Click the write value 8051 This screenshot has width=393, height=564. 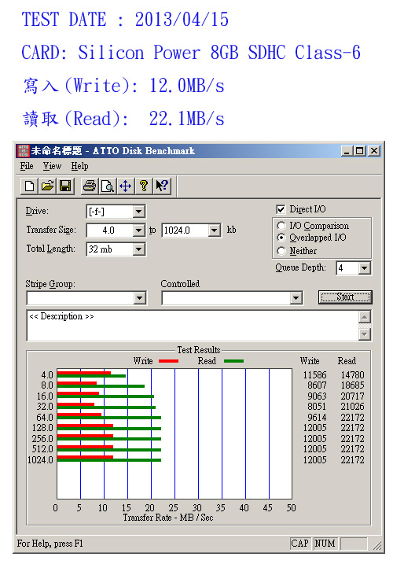tap(317, 407)
